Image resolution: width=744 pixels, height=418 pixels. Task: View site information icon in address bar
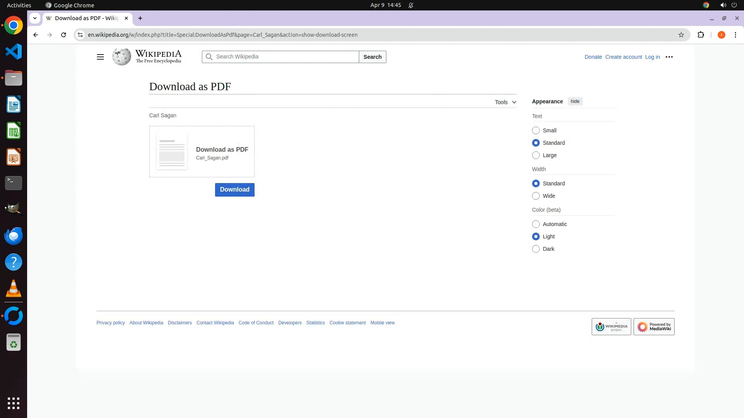(x=80, y=35)
